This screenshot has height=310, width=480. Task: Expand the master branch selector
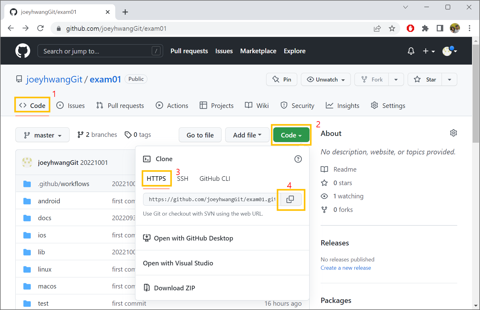click(x=42, y=135)
